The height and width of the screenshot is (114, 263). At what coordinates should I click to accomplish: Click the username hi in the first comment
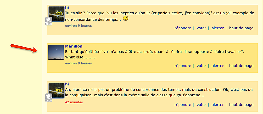(x=67, y=8)
